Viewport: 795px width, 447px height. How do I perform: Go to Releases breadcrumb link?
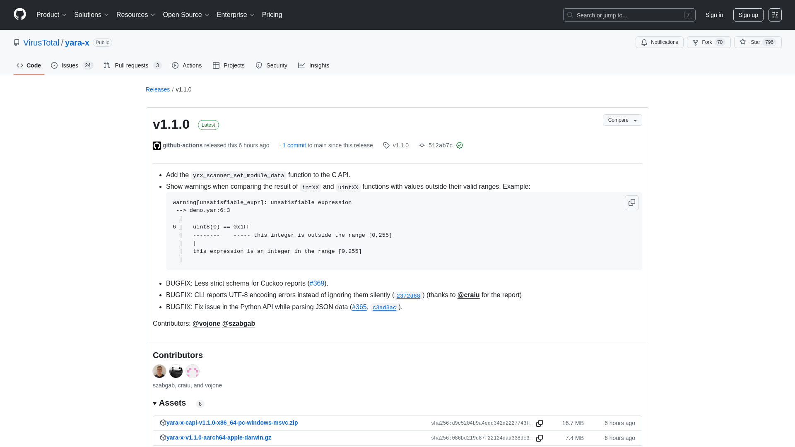(x=158, y=89)
